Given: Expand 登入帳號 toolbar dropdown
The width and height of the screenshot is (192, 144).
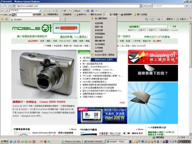Looking at the screenshot, I should (x=119, y=15).
